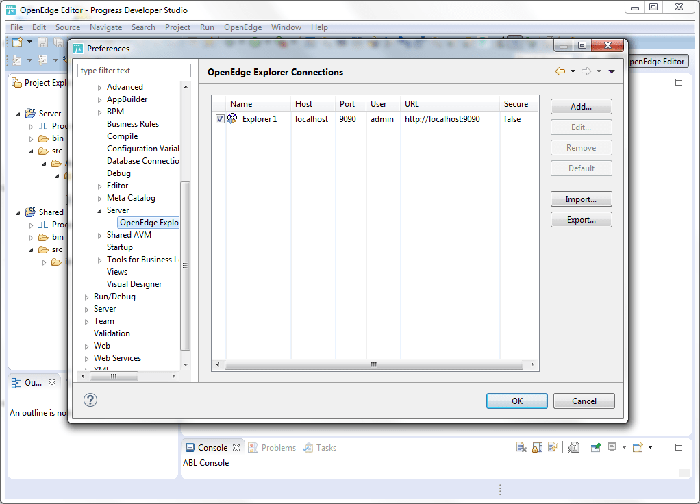Screen dimensions: 700x504
Task: Open the New wizard dropdown arrow
Action: coord(29,42)
